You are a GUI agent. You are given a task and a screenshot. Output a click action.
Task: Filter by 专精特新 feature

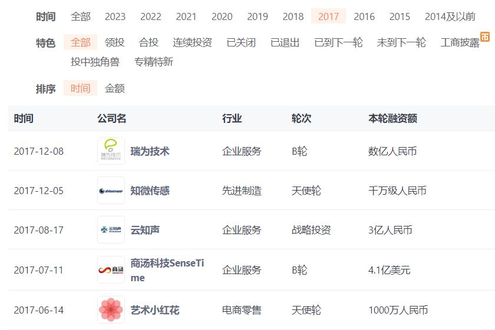[154, 61]
